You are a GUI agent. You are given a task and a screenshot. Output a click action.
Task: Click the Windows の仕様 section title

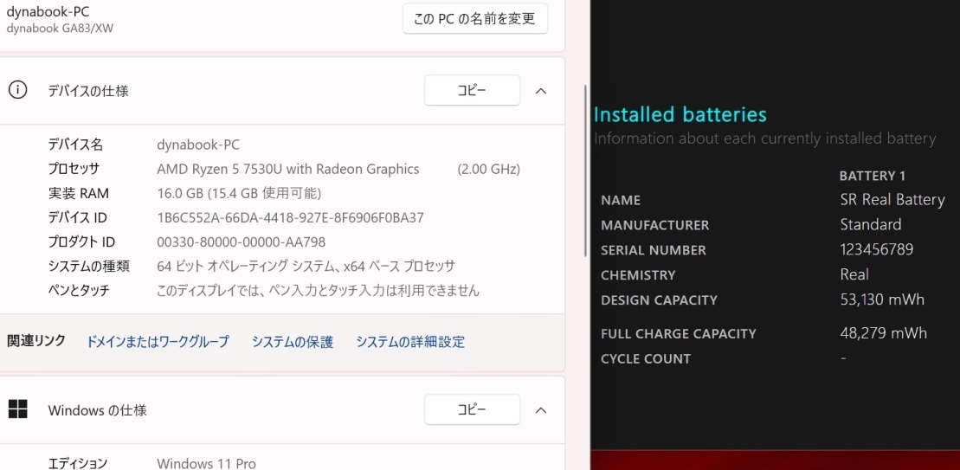pos(97,410)
